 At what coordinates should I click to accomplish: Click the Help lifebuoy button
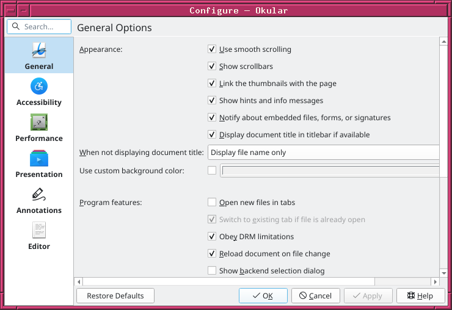tap(421, 295)
